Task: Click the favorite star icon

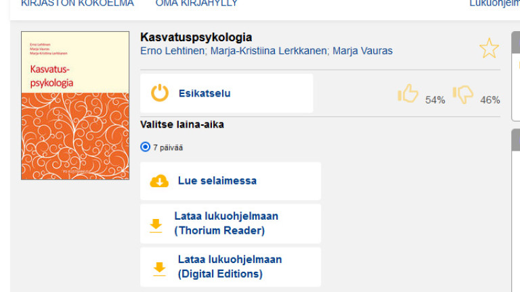Action: pyautogui.click(x=488, y=49)
